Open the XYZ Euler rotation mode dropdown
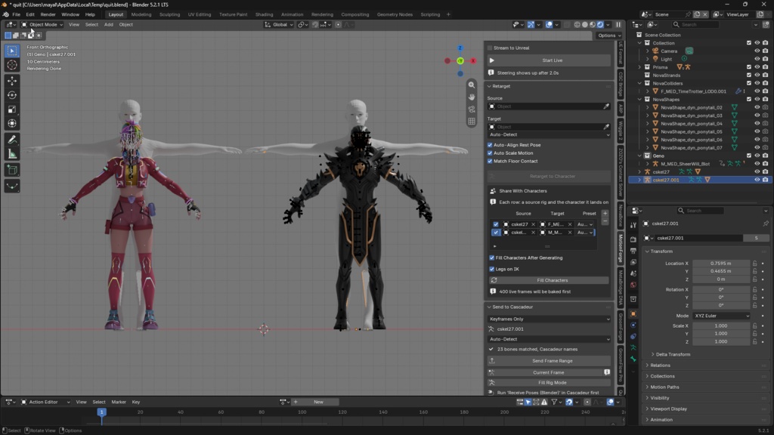774x435 pixels. click(721, 316)
